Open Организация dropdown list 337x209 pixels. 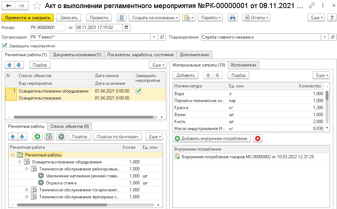pos(154,37)
